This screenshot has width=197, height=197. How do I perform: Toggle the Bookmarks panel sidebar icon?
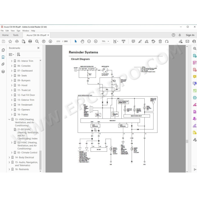point(3,57)
